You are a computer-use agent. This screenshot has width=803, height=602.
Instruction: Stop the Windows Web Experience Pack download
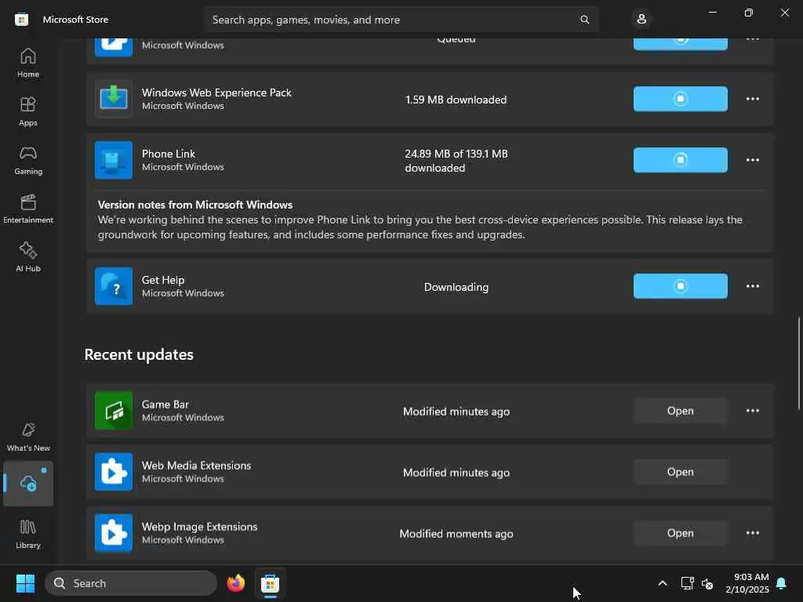pos(680,99)
